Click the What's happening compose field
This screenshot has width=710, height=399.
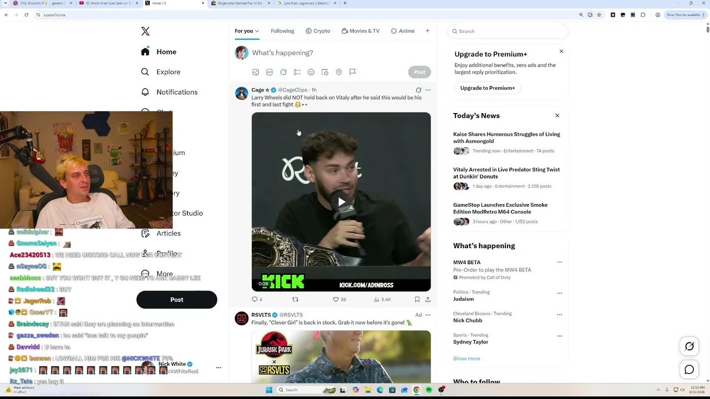[282, 53]
